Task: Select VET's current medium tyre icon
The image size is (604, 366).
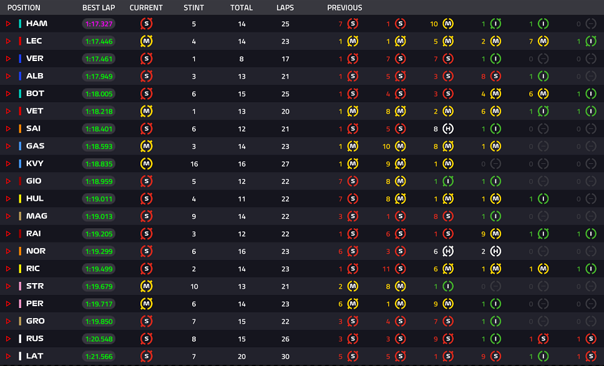Action: pos(147,111)
